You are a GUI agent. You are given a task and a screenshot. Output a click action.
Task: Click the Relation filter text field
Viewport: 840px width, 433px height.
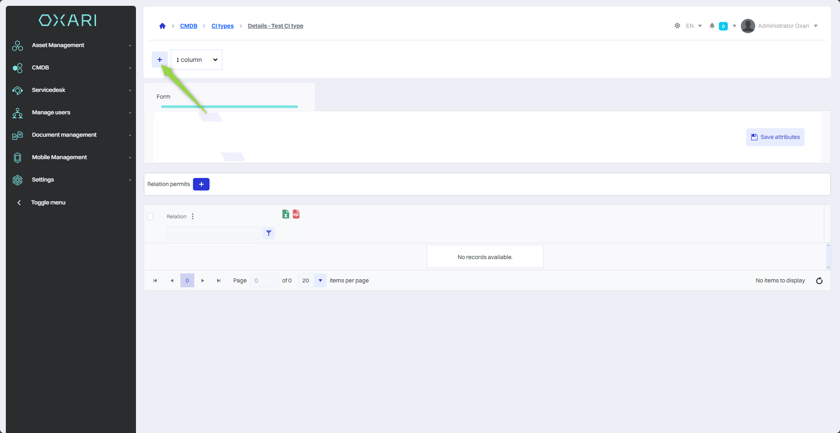point(214,233)
